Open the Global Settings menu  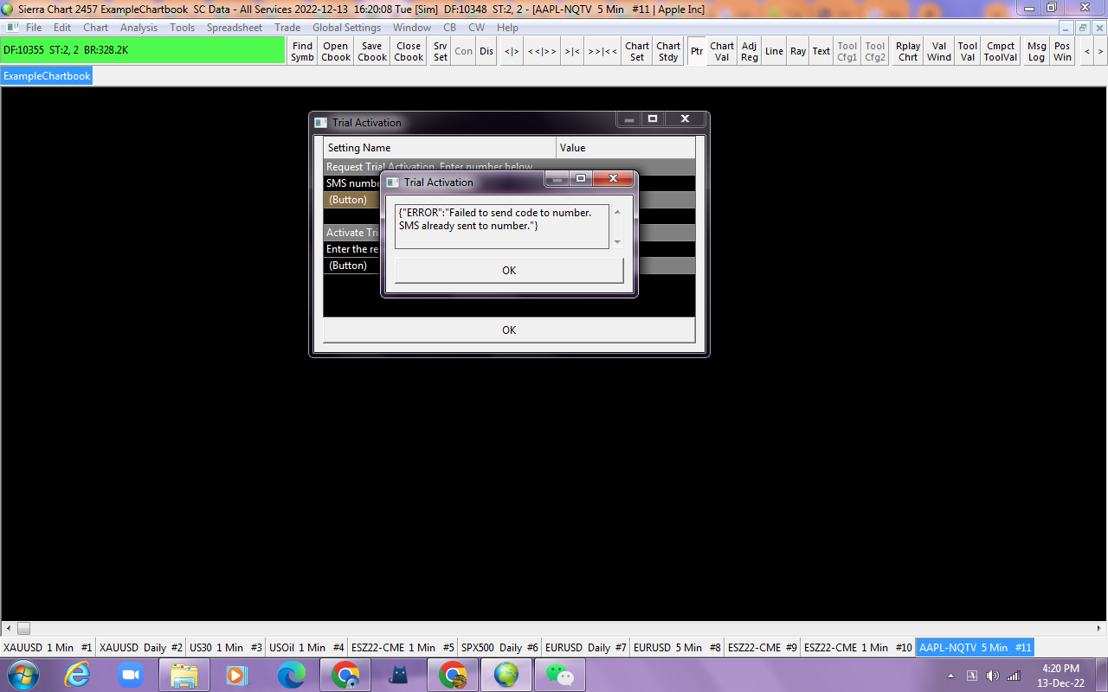pos(347,28)
